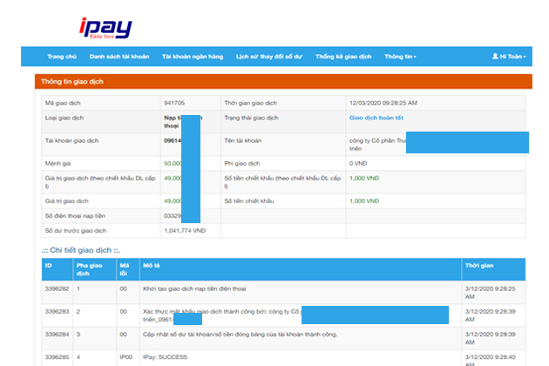Open the Hi Toàn user menu
Screen dimensions: 549x366
[508, 57]
